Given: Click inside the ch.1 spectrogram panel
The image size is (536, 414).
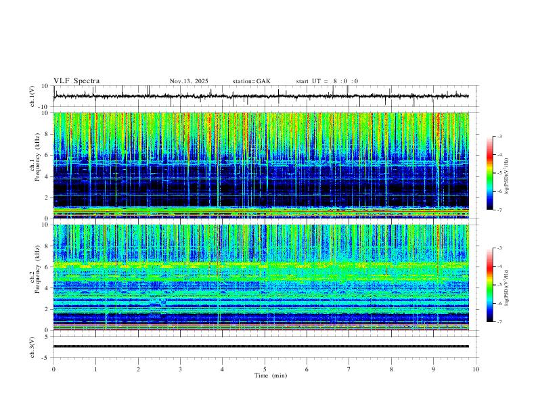Looking at the screenshot, I should tap(261, 165).
